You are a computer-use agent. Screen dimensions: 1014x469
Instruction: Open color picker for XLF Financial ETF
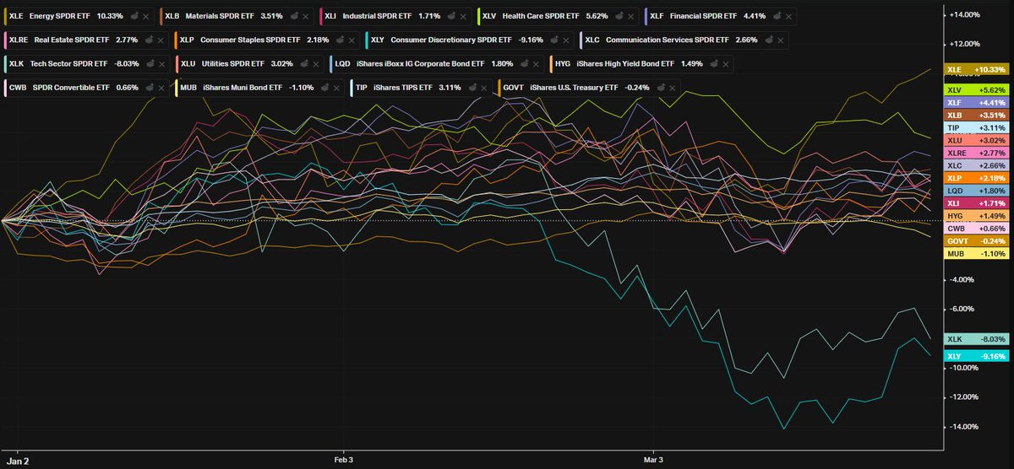tap(777, 16)
